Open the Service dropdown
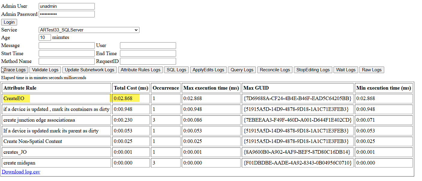The width and height of the screenshot is (422, 181). 88,30
